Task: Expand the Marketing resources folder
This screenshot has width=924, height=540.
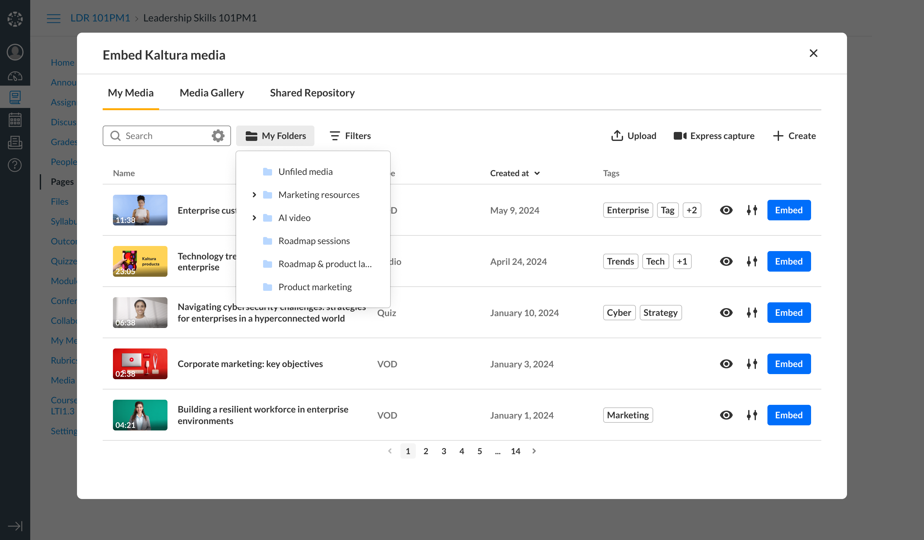Action: tap(254, 195)
